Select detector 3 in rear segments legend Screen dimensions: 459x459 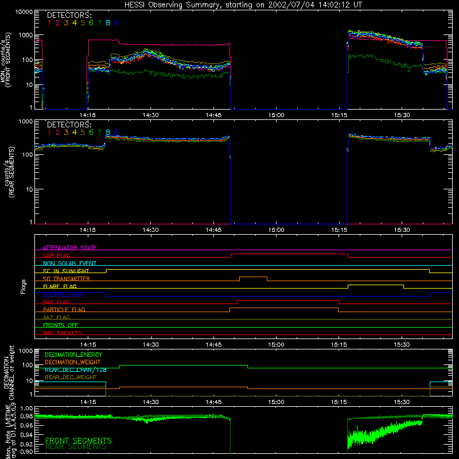66,133
